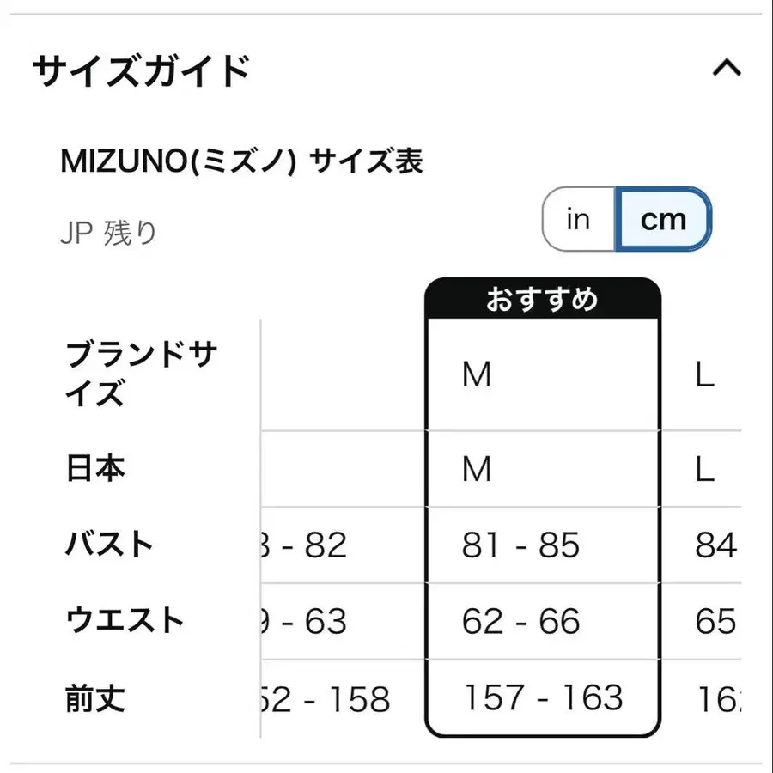This screenshot has width=773, height=773.
Task: Choose brand size L column
Action: [705, 375]
